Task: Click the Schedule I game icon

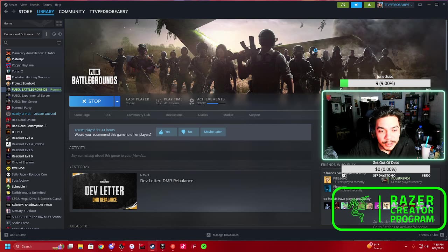Action: click(x=8, y=187)
